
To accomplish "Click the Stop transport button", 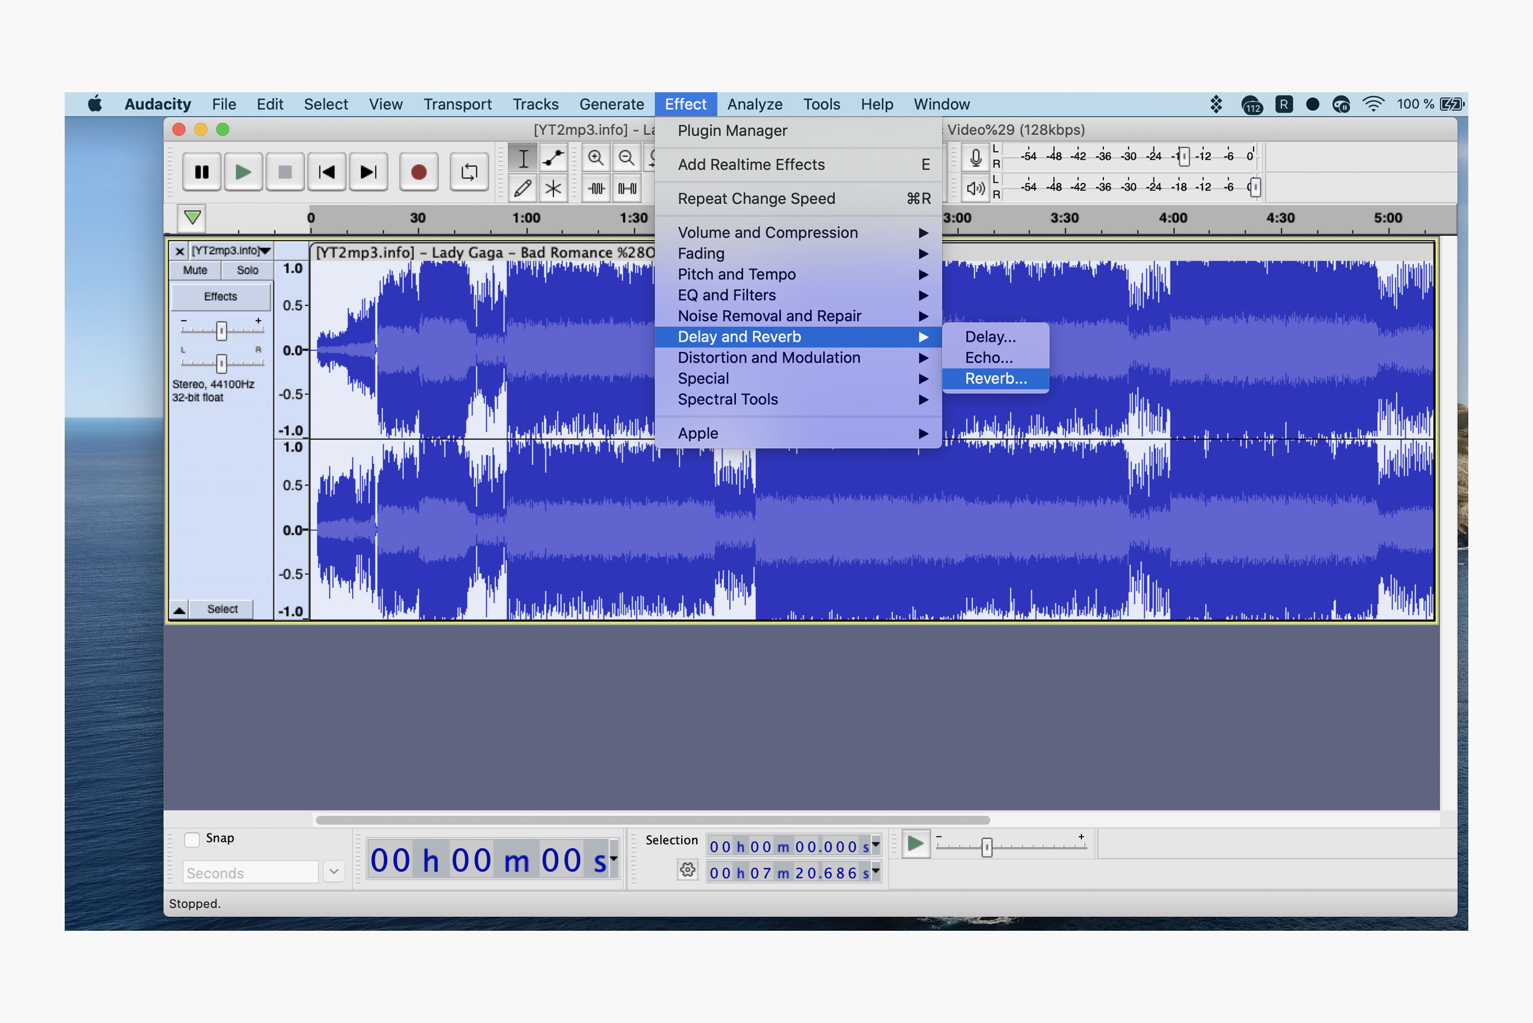I will (285, 172).
